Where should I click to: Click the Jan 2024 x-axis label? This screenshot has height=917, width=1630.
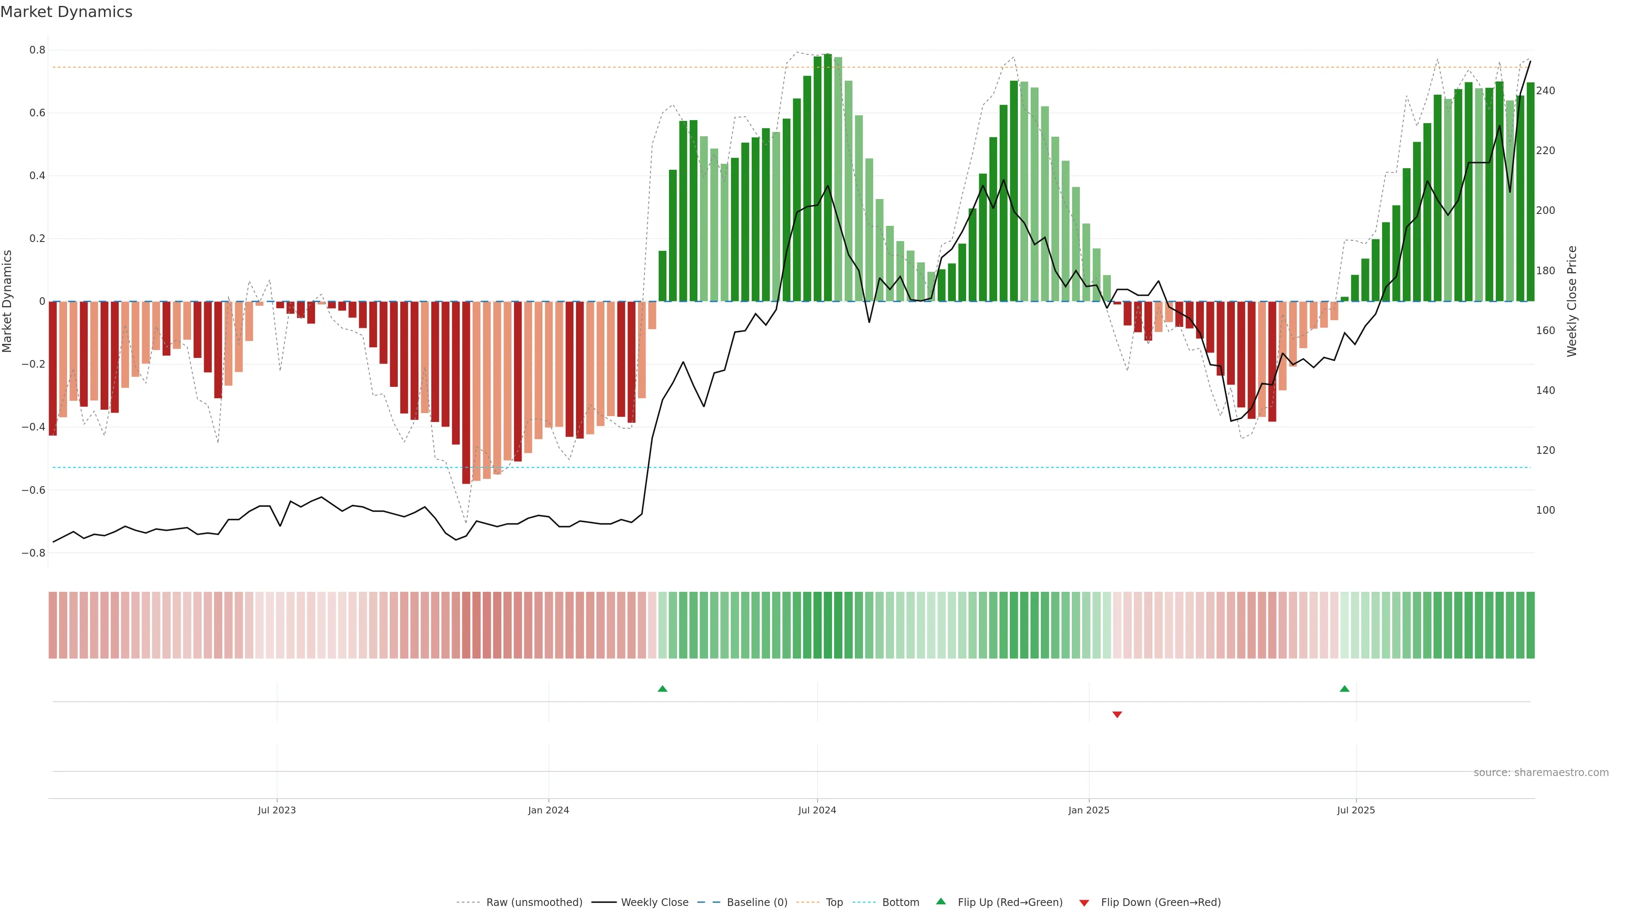(548, 810)
